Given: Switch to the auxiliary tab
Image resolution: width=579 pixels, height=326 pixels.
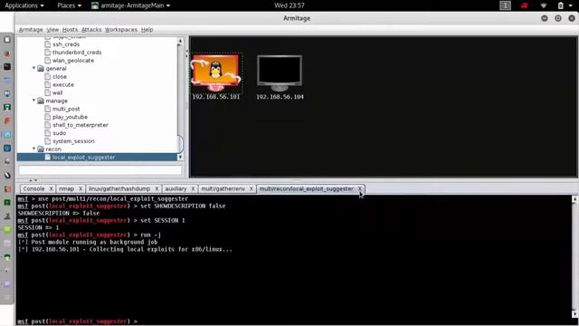Looking at the screenshot, I should click(x=176, y=188).
